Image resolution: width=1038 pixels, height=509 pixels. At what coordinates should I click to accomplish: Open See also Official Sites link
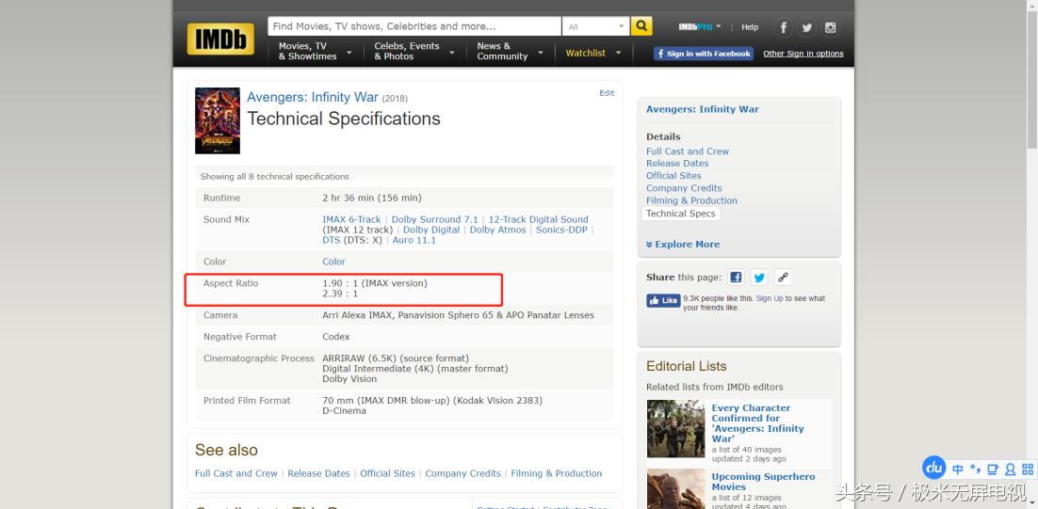click(x=387, y=473)
